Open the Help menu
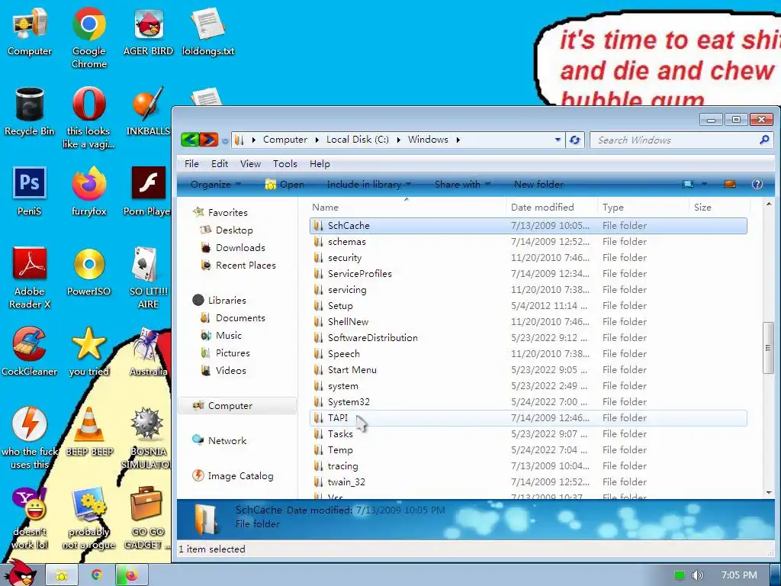The image size is (781, 586). click(x=320, y=164)
